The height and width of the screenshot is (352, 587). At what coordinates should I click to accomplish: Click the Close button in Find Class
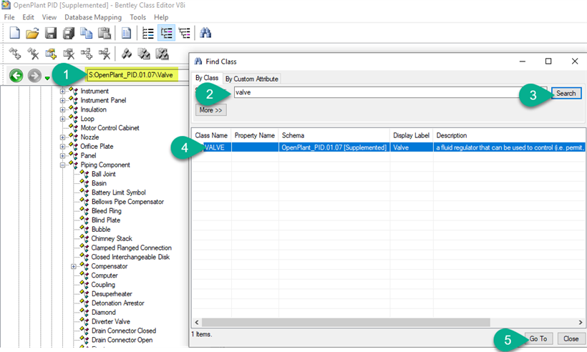[571, 338]
